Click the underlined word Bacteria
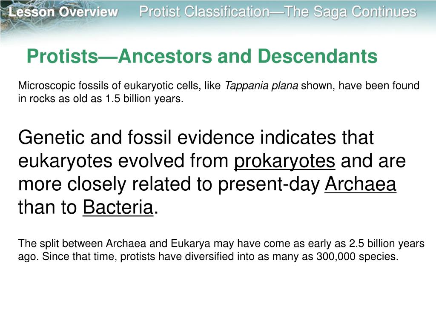The height and width of the screenshot is (327, 436). click(x=118, y=207)
